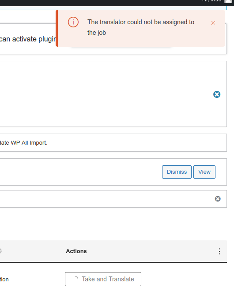Open the Hi, Vlad account menu

pos(212,1)
